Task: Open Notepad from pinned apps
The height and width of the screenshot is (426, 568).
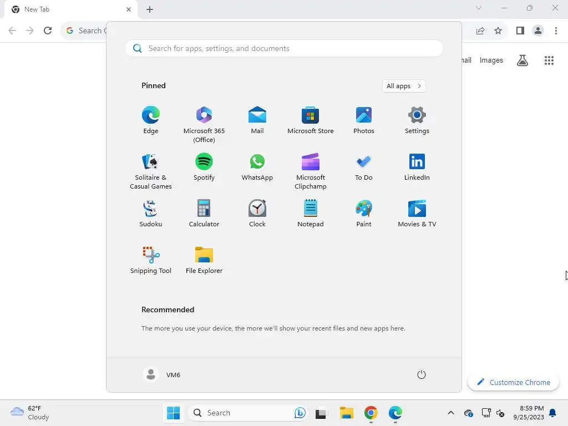Action: click(311, 214)
